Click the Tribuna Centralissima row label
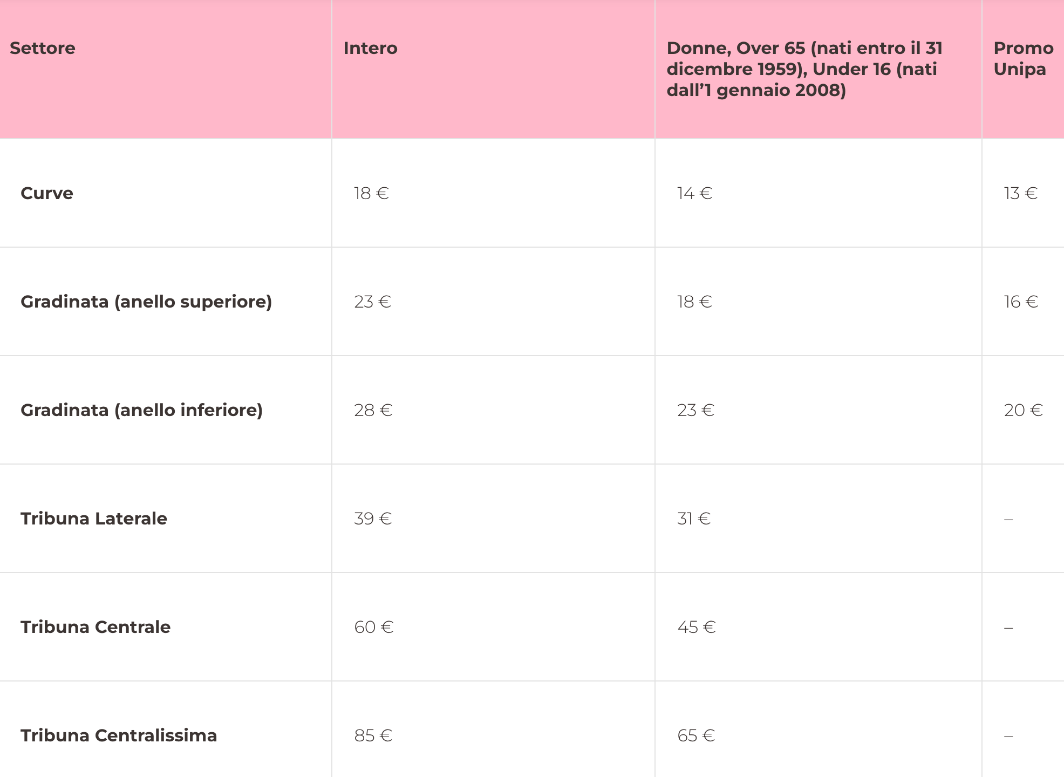The image size is (1064, 777). (119, 735)
